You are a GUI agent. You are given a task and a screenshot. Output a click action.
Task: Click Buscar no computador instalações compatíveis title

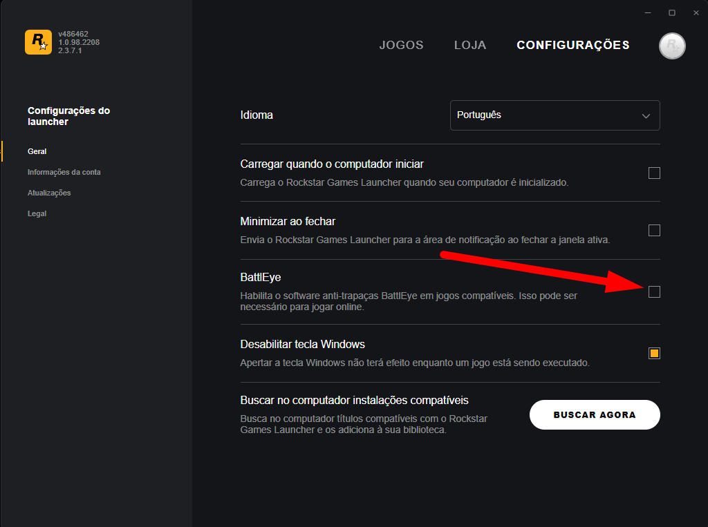point(355,400)
